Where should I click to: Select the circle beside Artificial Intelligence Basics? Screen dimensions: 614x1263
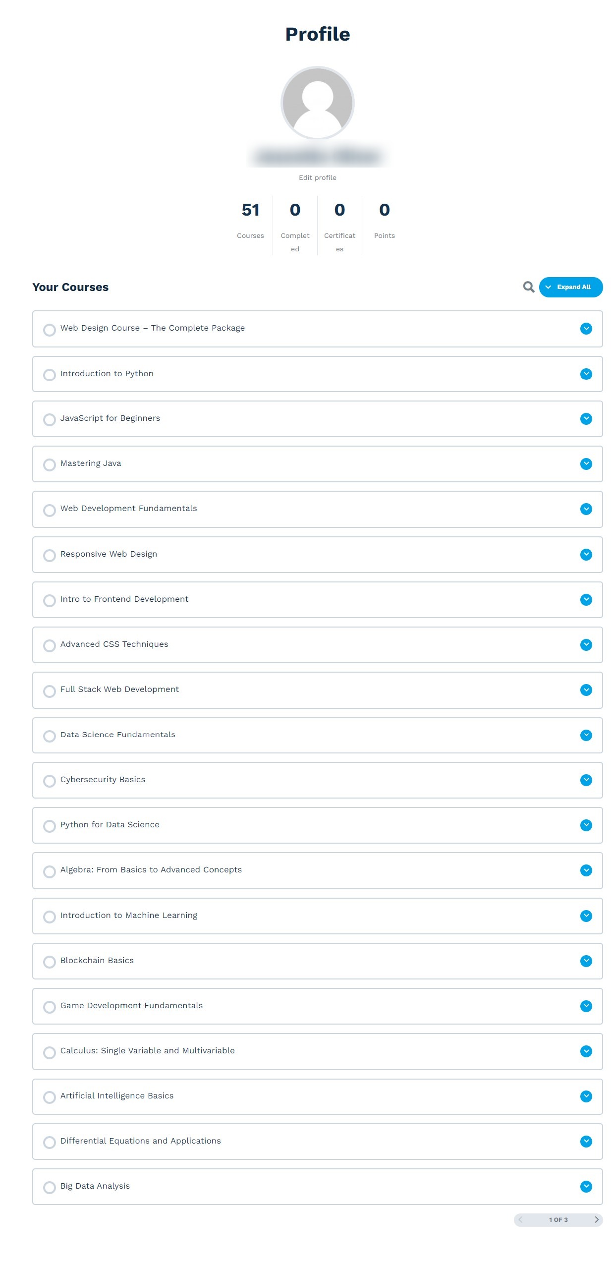click(x=50, y=1097)
